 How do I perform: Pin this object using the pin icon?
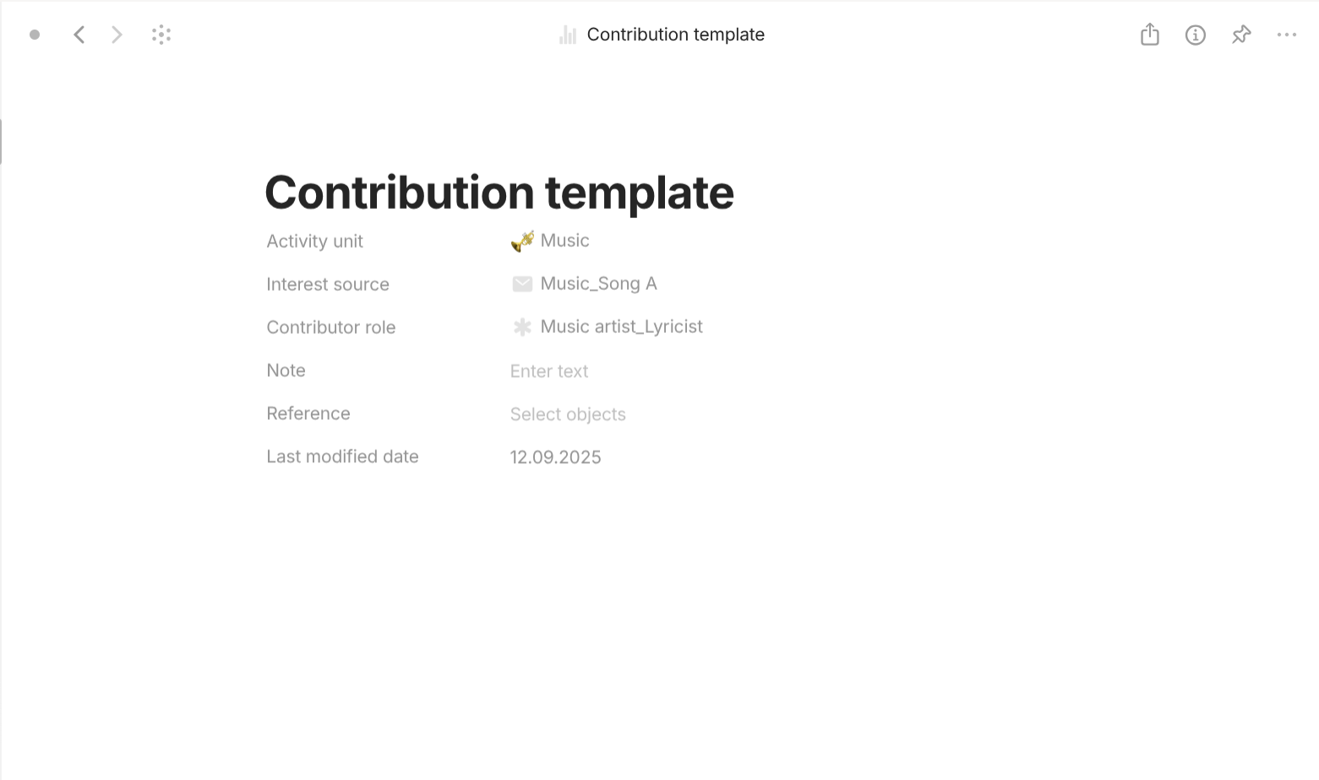[x=1241, y=35]
